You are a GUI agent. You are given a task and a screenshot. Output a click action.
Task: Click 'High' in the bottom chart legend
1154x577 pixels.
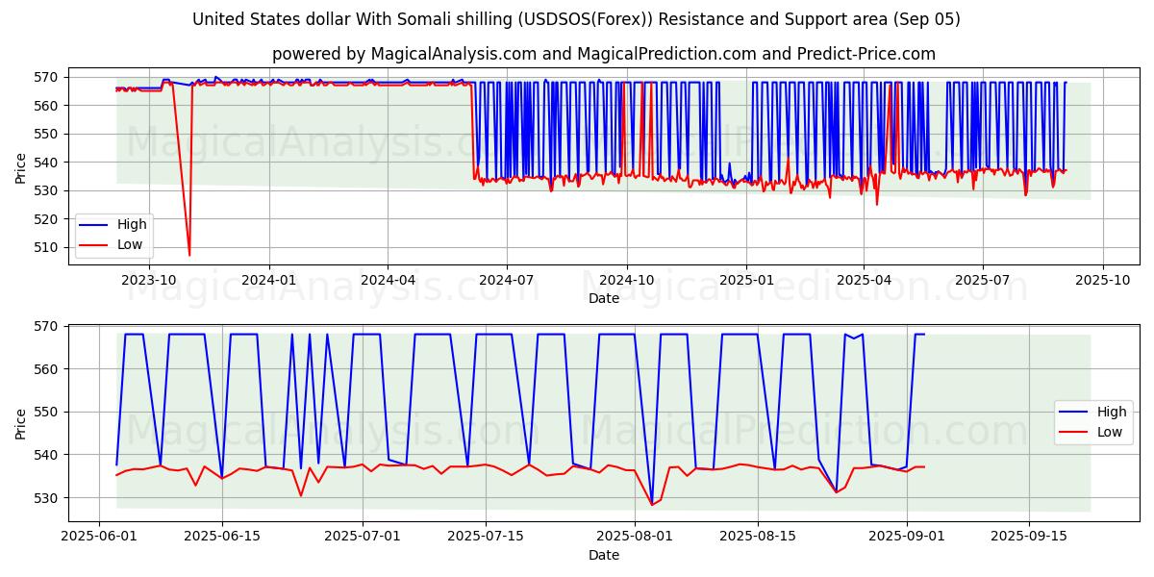1112,412
